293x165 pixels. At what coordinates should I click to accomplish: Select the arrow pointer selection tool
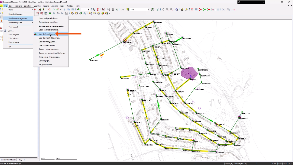(94, 10)
